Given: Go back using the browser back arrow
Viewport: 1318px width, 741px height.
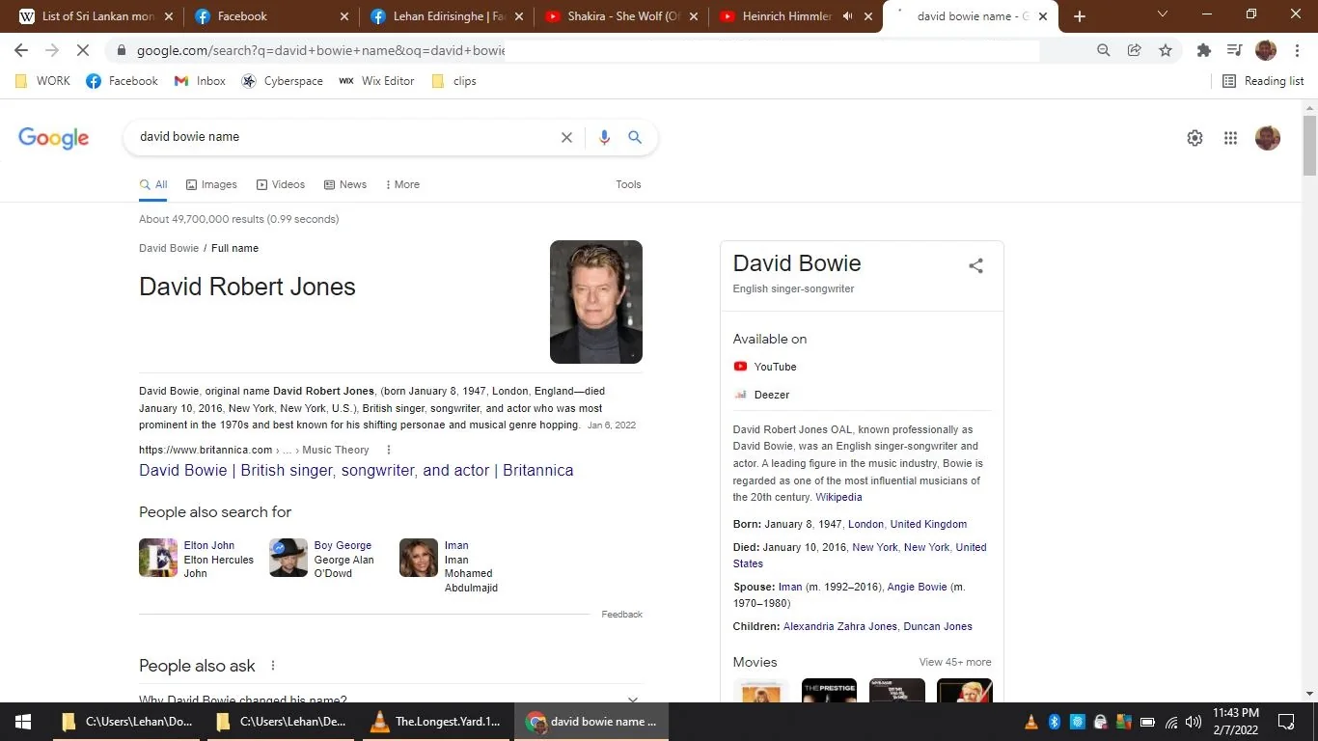Looking at the screenshot, I should tap(21, 50).
